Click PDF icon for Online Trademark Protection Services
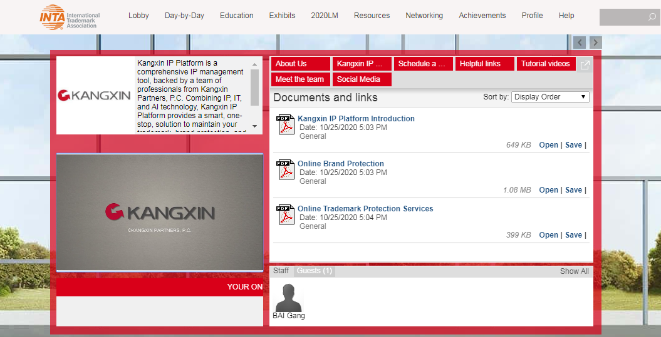661x337 pixels. tap(286, 214)
